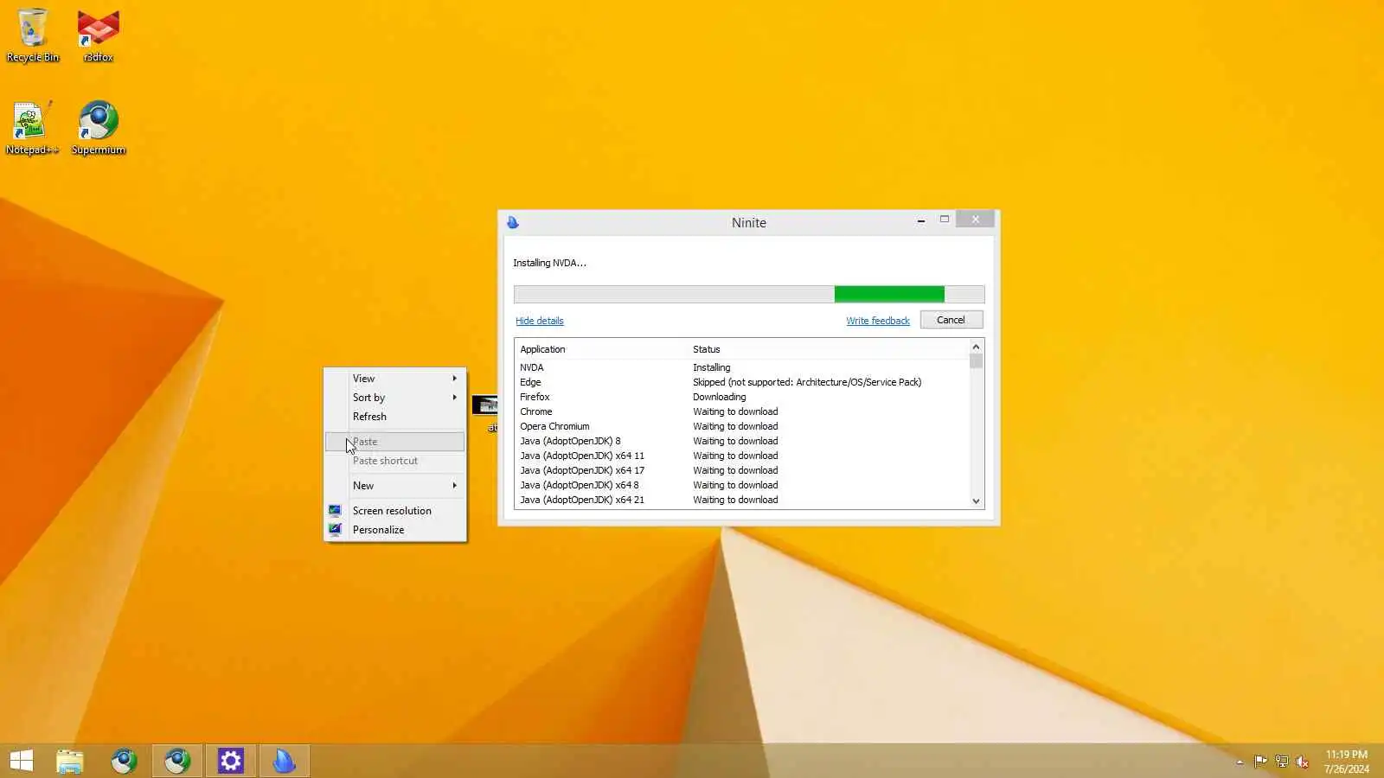Click the muted volume tray icon

[x=1303, y=762]
